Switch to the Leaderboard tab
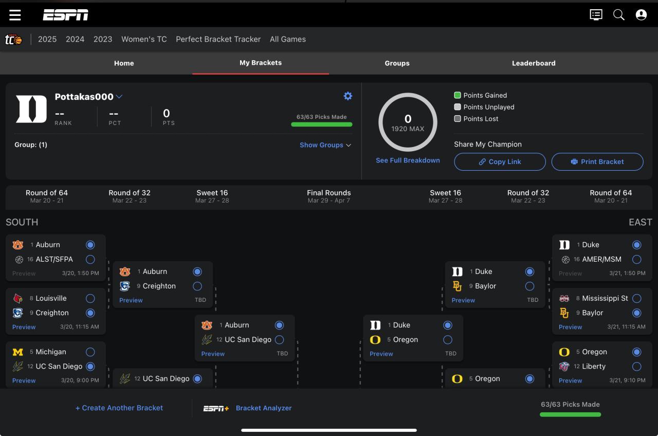Screen dimensions: 658x436 click(533, 63)
